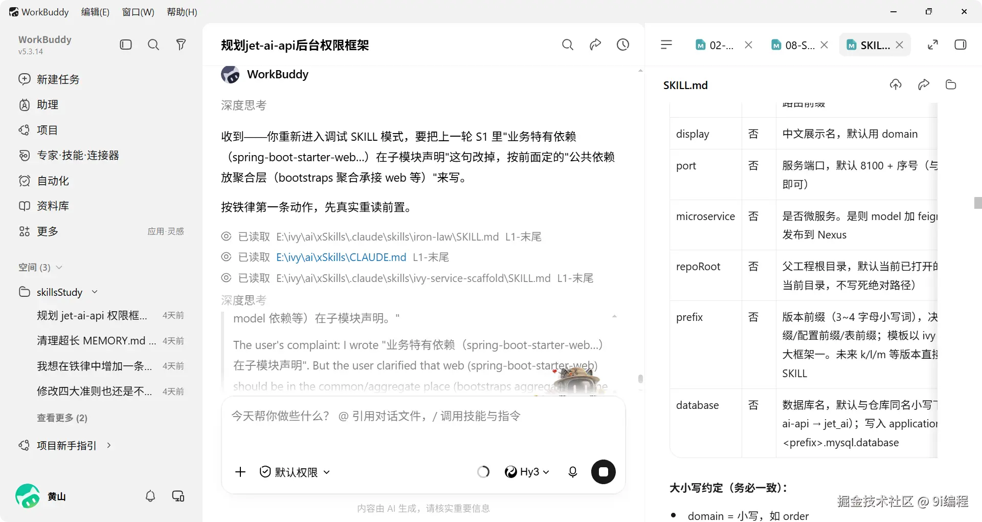Click the WorkBuddy assistant avatar in chat

[x=230, y=75]
